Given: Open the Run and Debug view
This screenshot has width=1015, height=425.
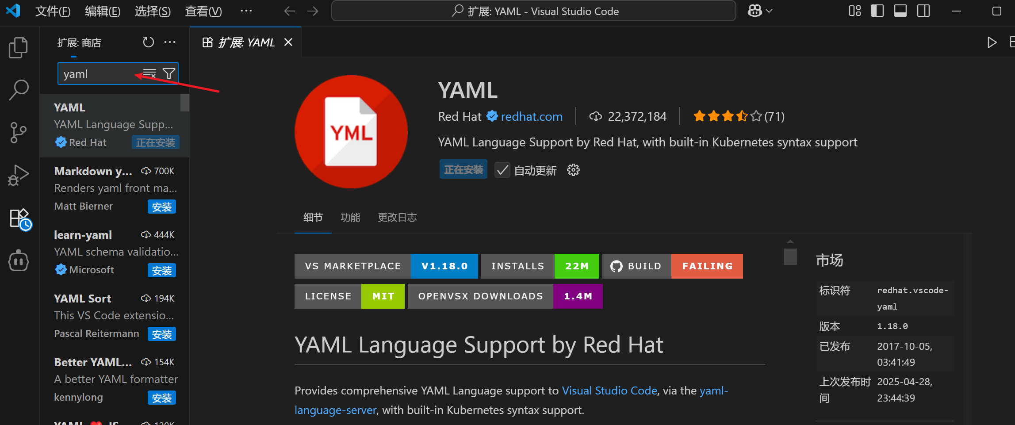Looking at the screenshot, I should tap(18, 175).
